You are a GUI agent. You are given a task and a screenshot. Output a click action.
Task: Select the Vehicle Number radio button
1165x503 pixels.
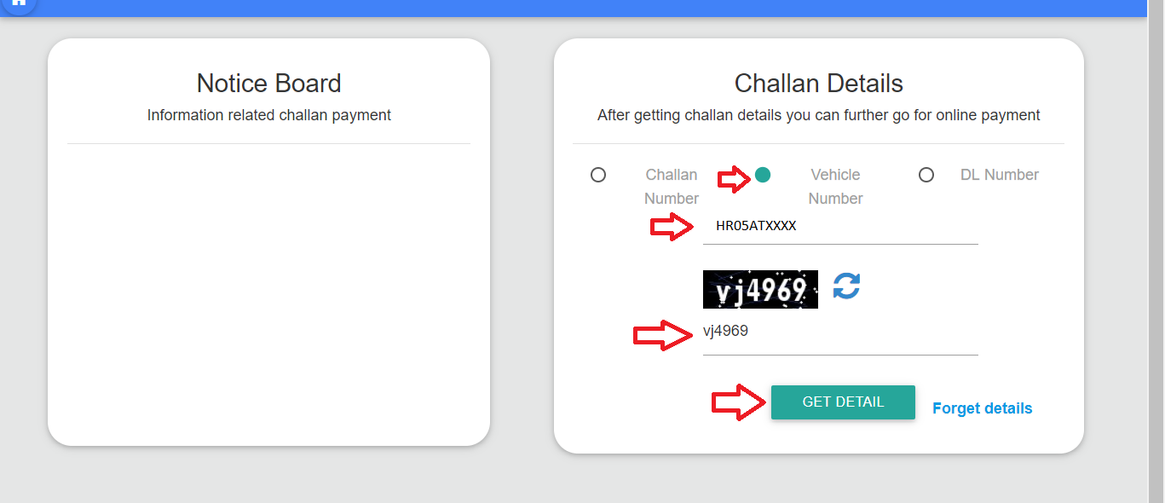[763, 175]
